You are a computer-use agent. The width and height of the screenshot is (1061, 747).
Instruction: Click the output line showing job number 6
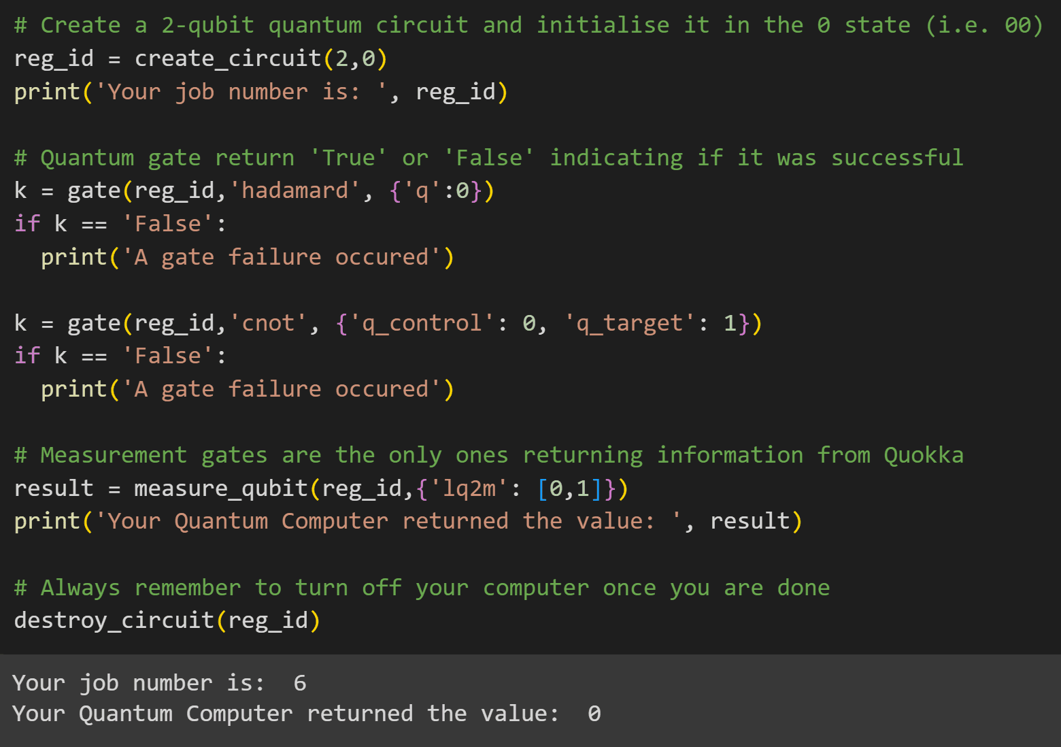click(159, 682)
